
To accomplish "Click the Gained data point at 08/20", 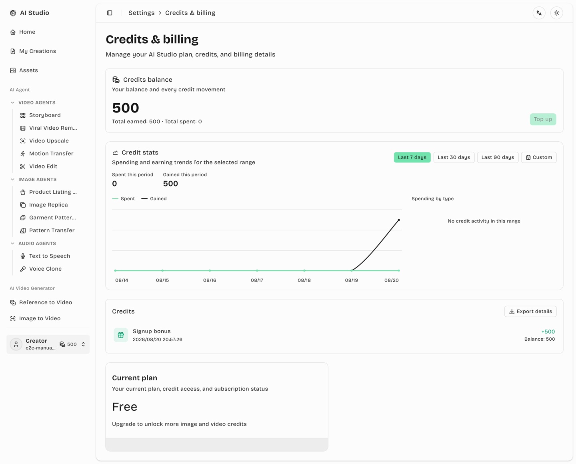I will 399,220.
